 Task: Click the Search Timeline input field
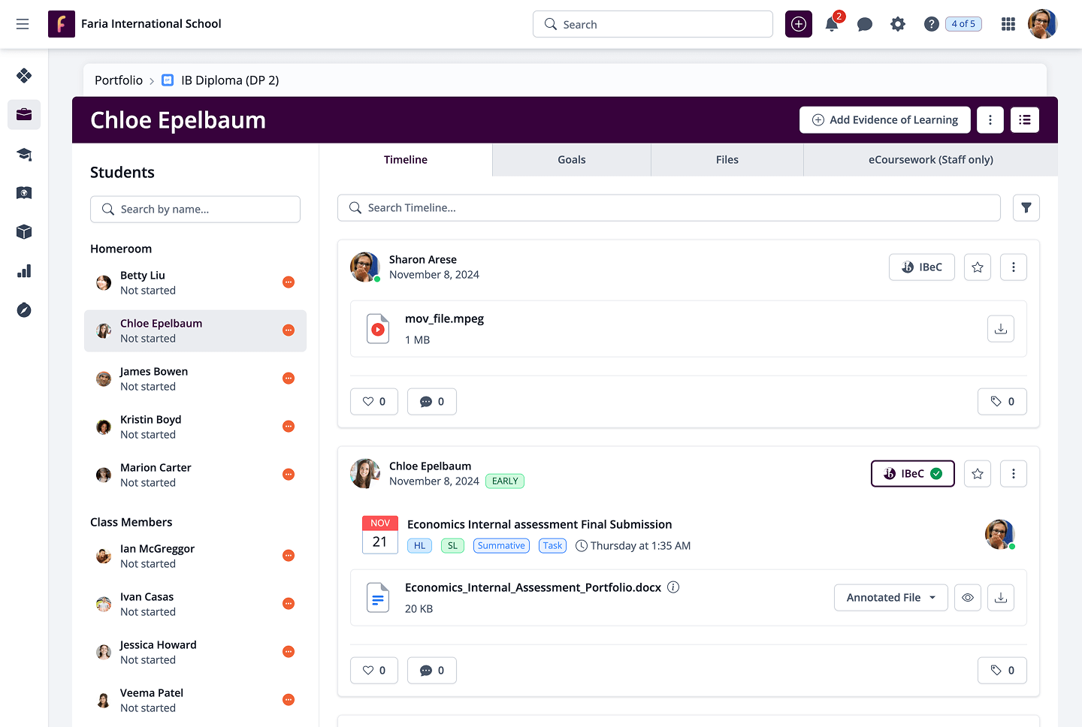669,208
